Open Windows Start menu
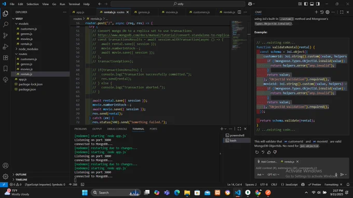353x198 pixels. pos(85,193)
